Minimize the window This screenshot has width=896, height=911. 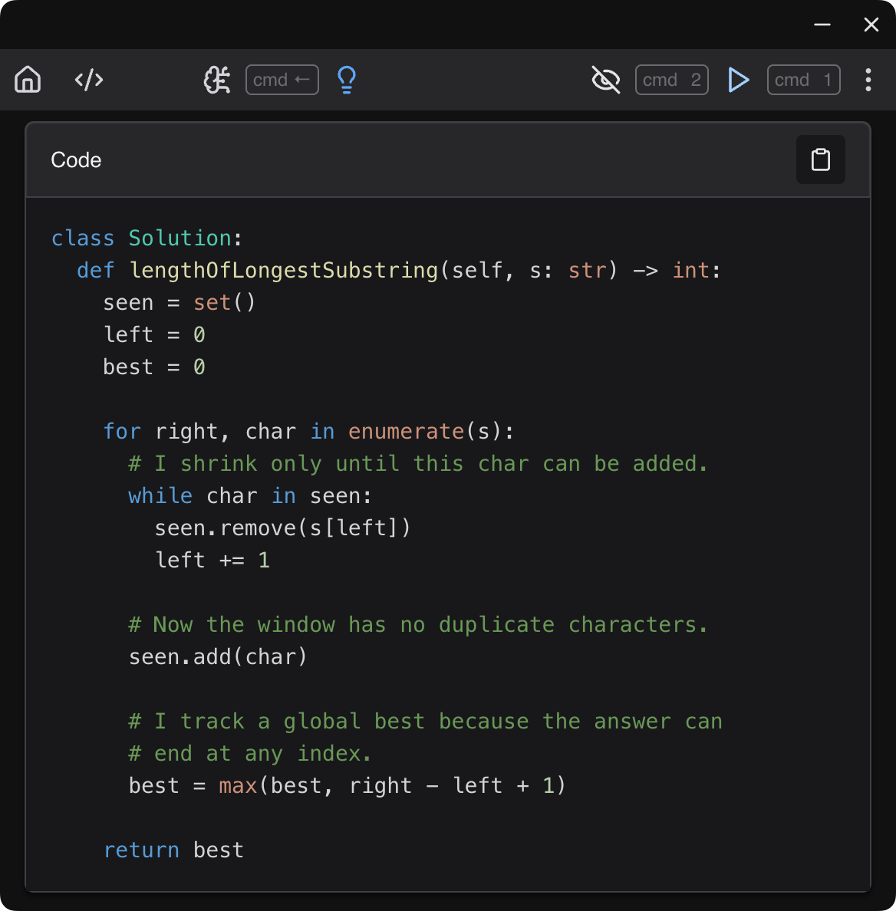(822, 25)
